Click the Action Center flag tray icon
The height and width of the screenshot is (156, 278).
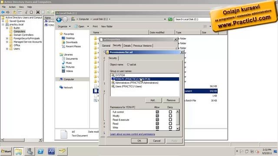pyautogui.click(x=242, y=151)
